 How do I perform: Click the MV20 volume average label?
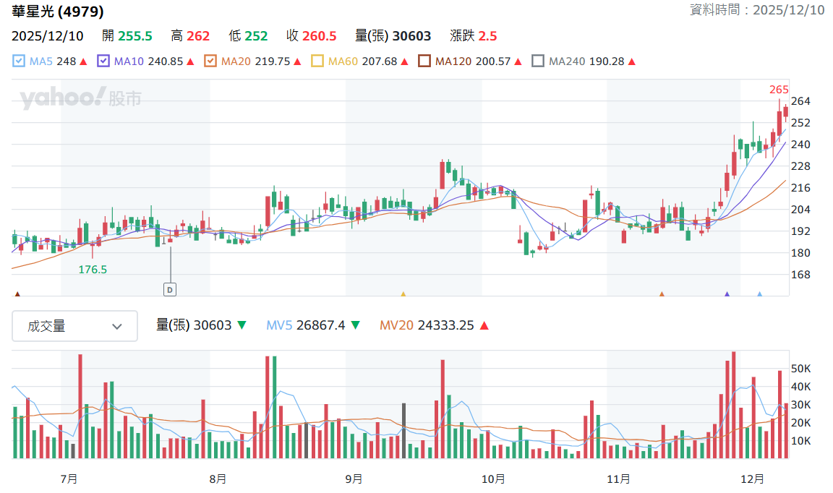396,325
